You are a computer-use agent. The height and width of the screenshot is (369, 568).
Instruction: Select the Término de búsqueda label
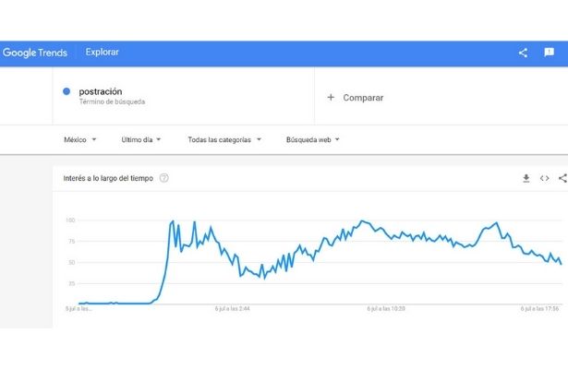tap(112, 102)
